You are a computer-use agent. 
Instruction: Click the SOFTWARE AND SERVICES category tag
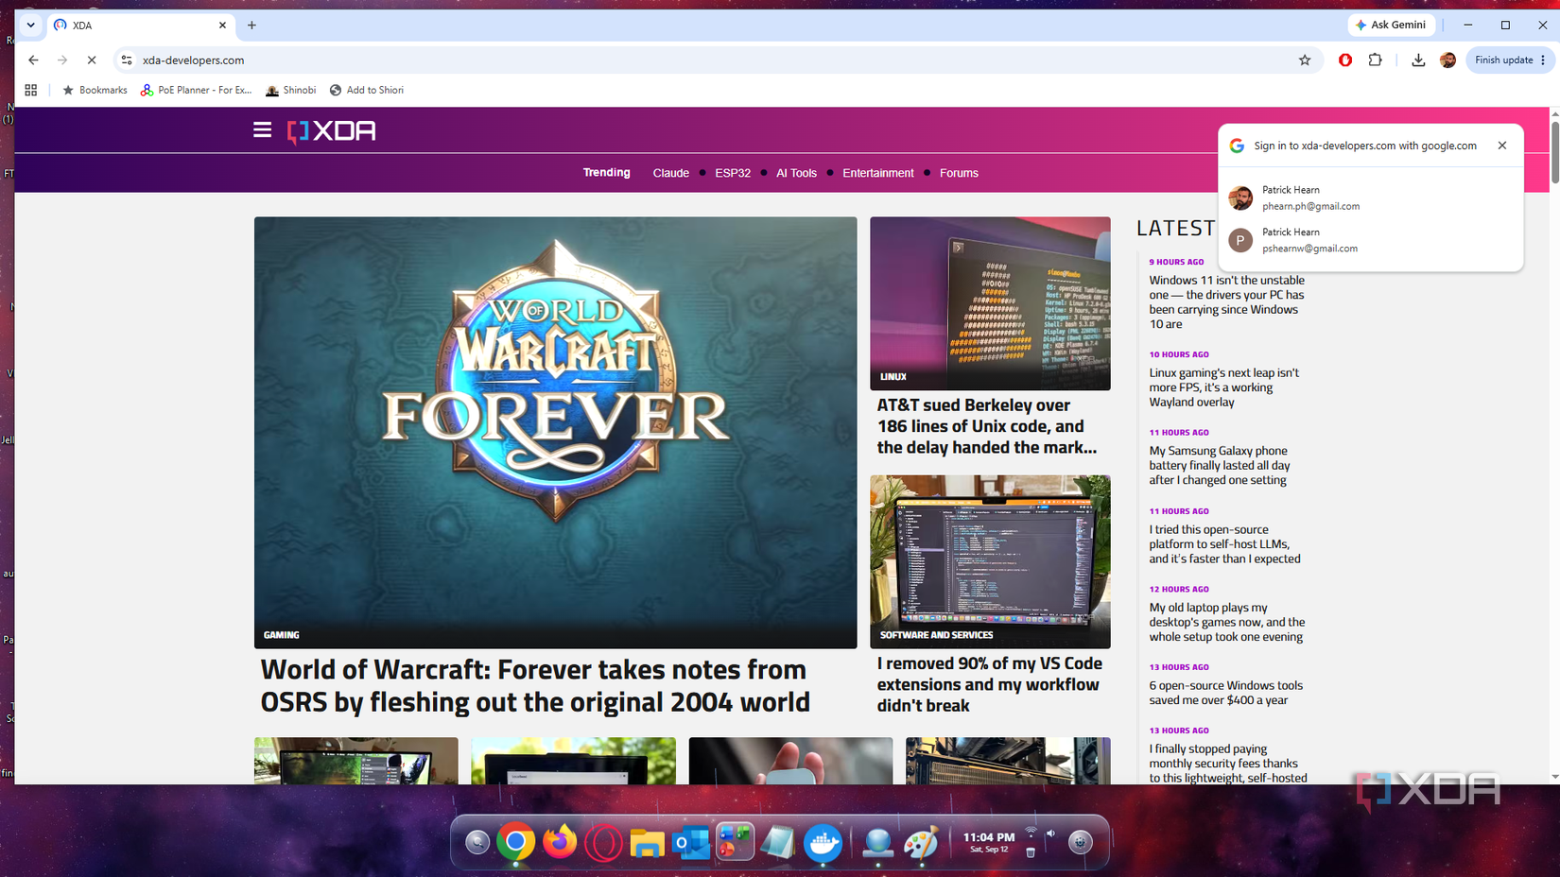(x=937, y=635)
